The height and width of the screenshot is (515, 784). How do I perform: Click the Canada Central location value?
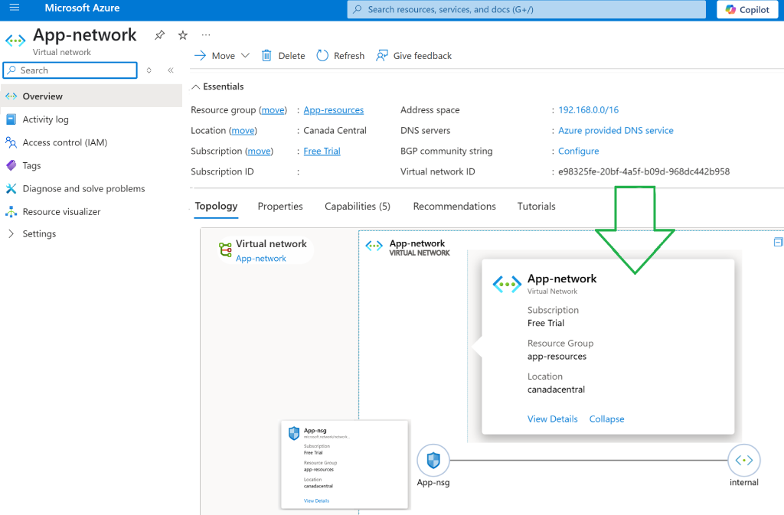point(335,130)
